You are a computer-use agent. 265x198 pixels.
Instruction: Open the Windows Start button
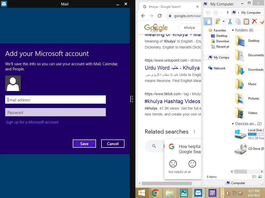[142, 193]
